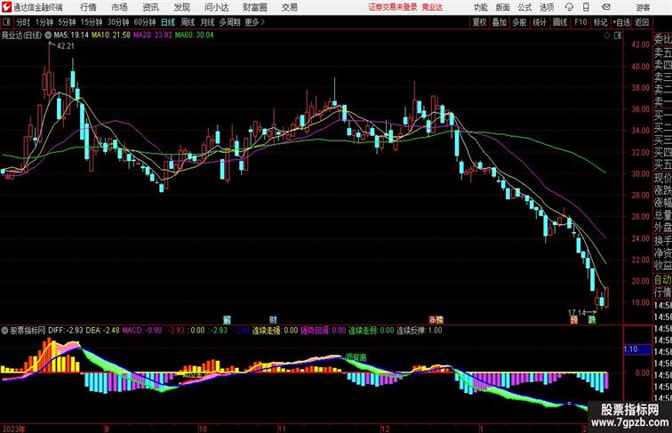Screen dimensions: 672x433
Task: Open the 发现 menu
Action: [x=182, y=7]
